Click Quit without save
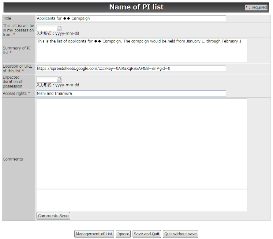Image resolution: width=273 pixels, height=239 pixels. [181, 234]
